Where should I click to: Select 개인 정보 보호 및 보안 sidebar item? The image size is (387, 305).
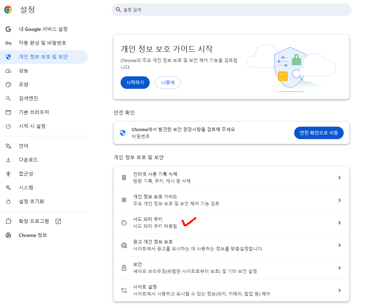[x=44, y=57]
